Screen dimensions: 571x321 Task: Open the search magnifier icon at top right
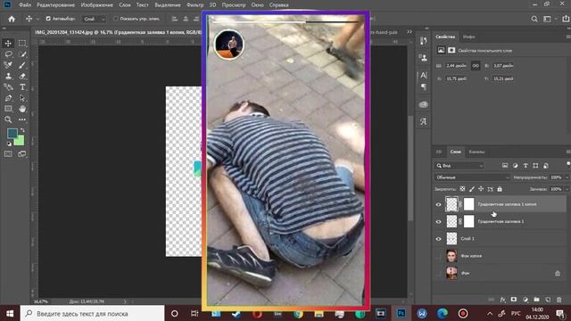(x=534, y=19)
